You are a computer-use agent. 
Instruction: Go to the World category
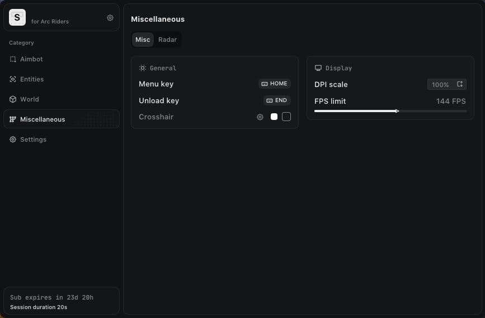coord(29,99)
